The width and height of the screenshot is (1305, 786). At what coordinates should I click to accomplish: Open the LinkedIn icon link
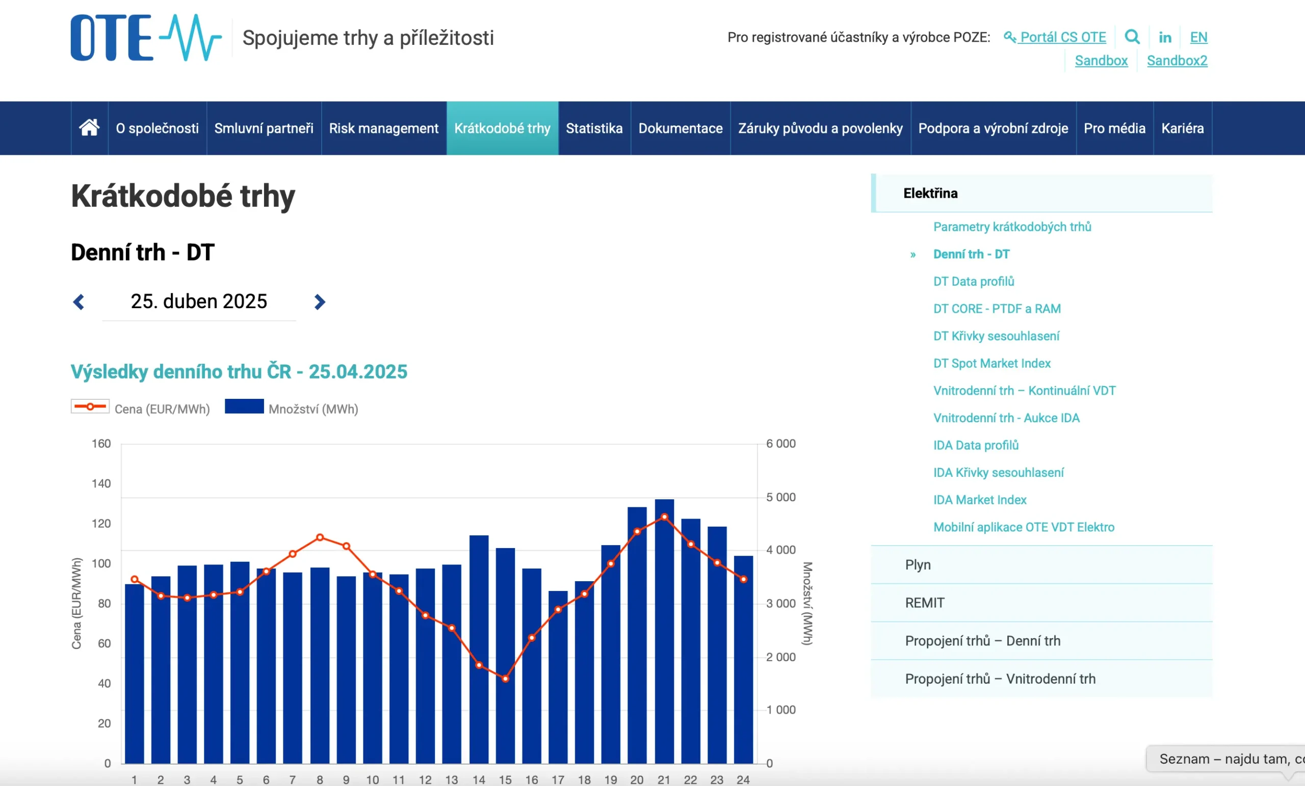click(x=1165, y=37)
